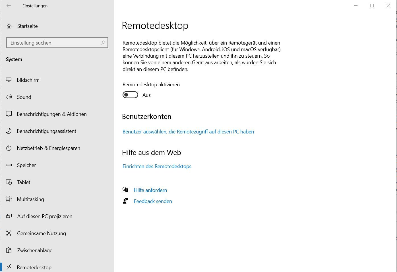Click Feedback senden link

coord(153,201)
